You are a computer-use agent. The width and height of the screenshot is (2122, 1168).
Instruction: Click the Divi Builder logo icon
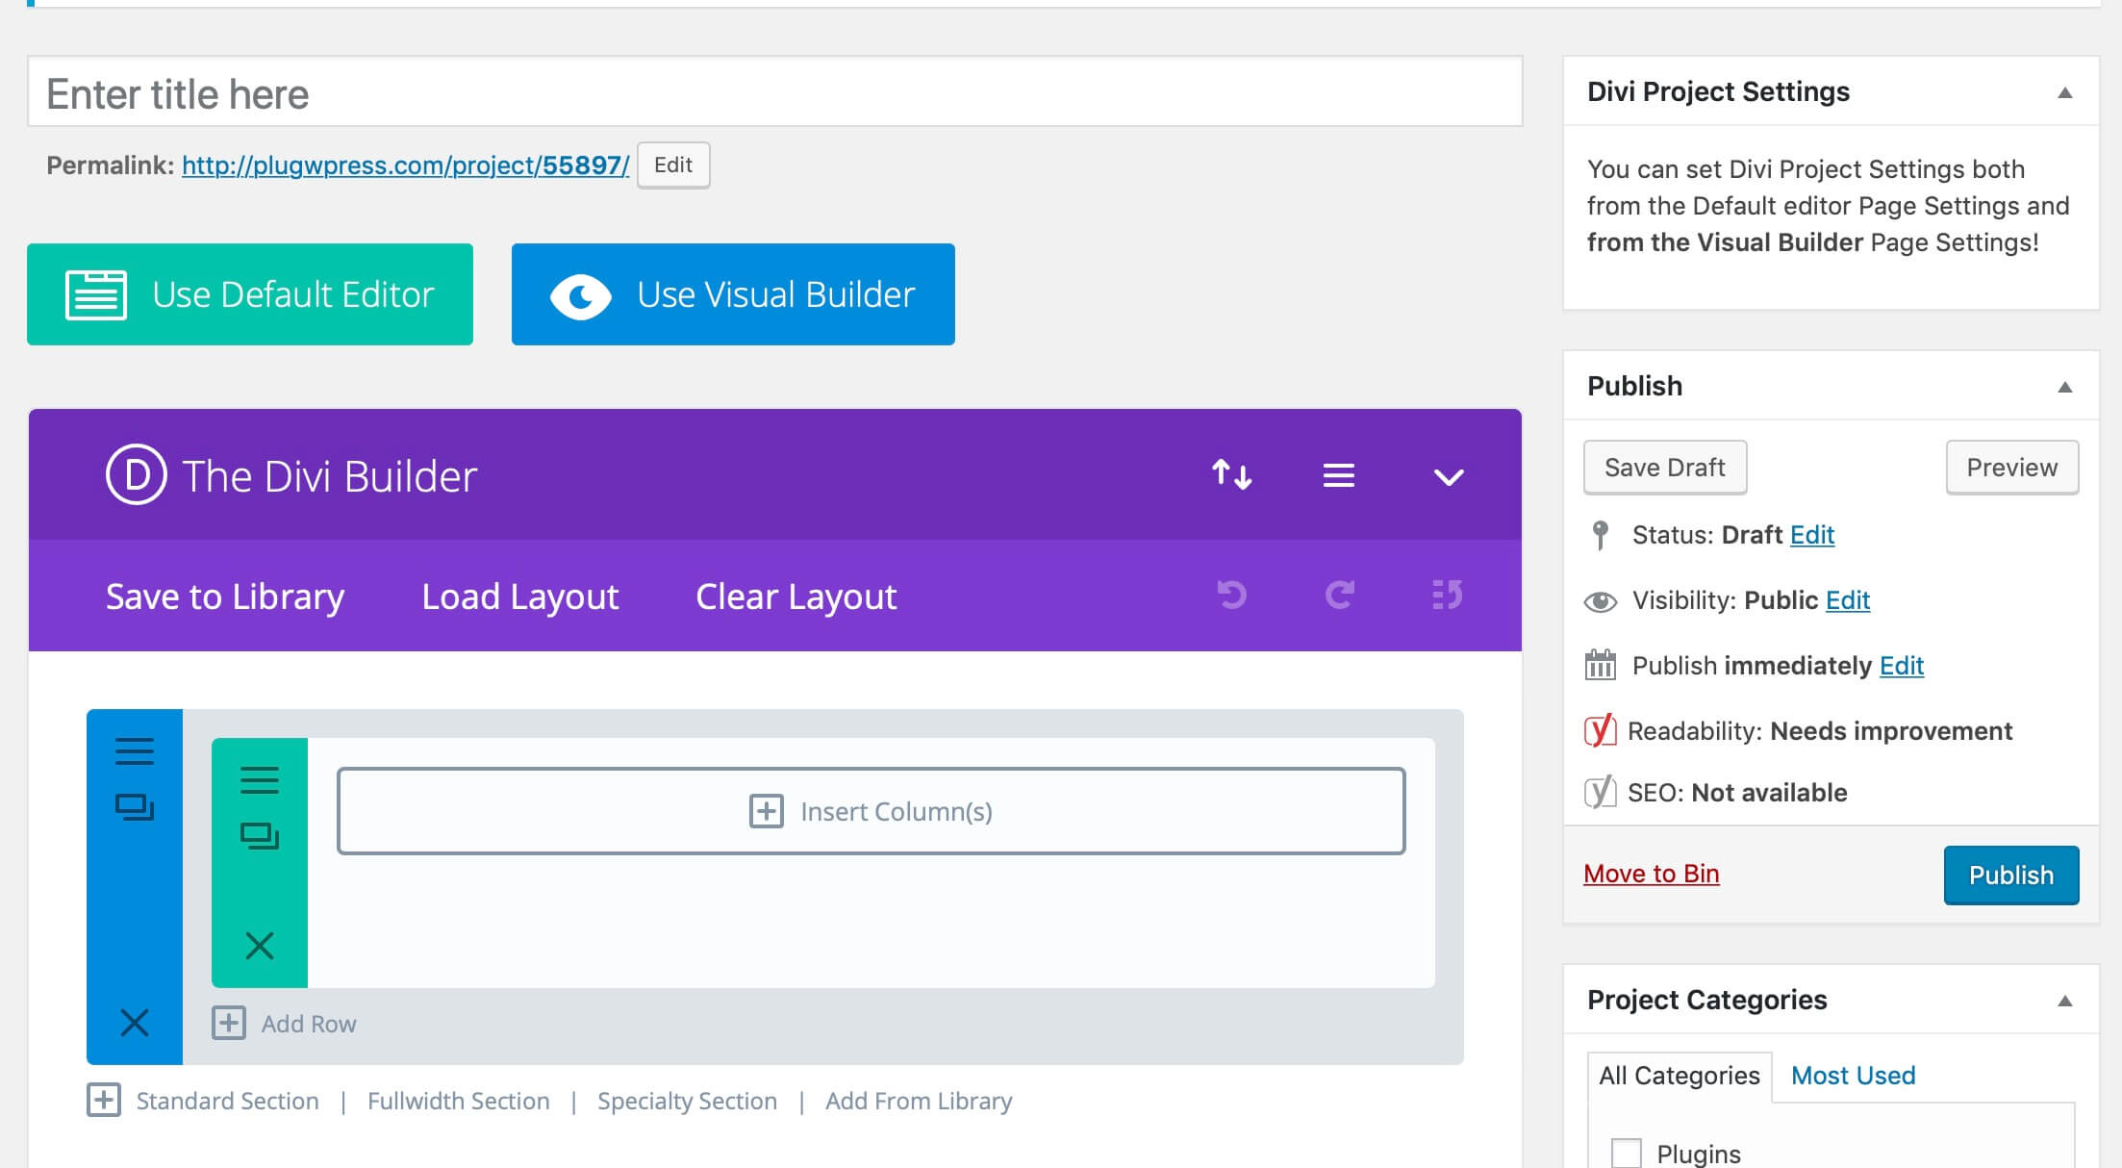pos(136,474)
